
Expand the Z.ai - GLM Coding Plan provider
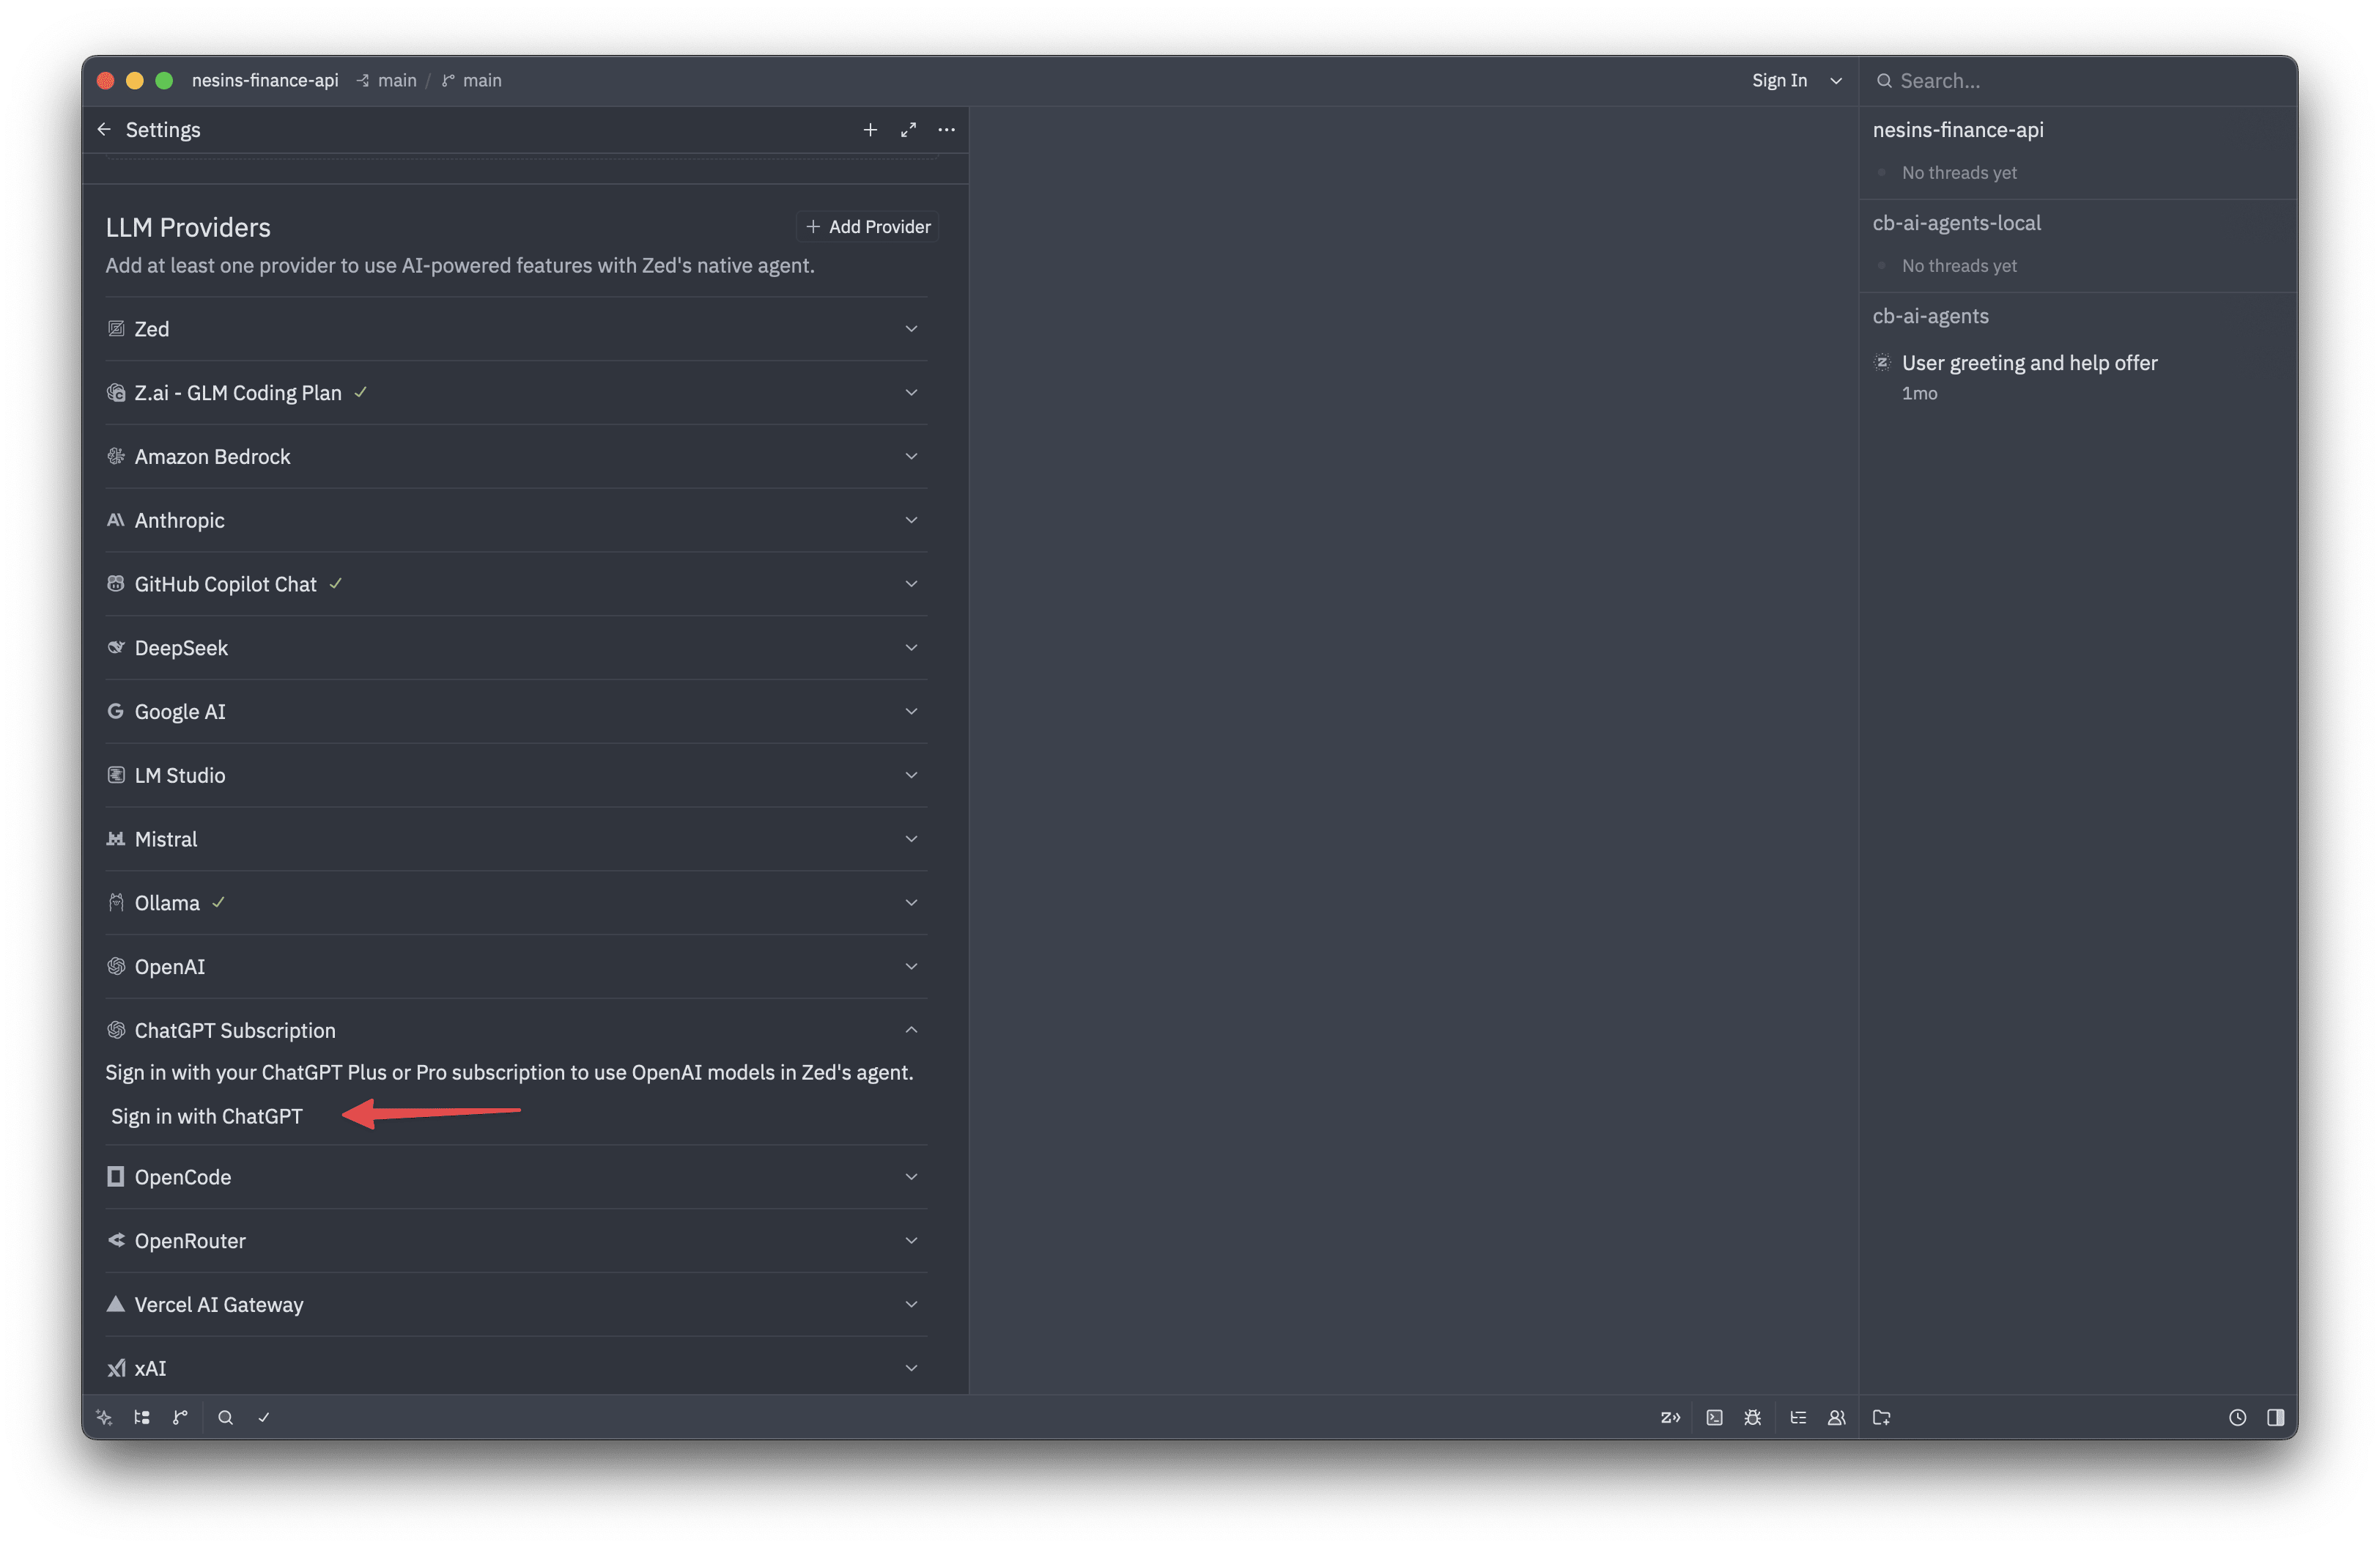tap(516, 393)
